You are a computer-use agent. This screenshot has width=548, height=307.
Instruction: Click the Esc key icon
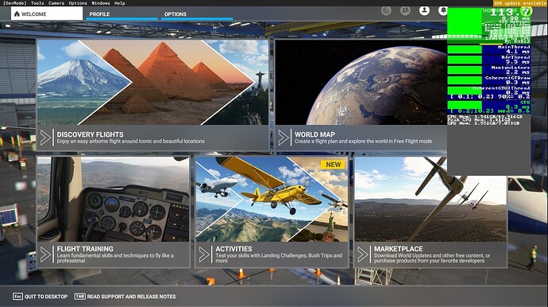[x=17, y=297]
